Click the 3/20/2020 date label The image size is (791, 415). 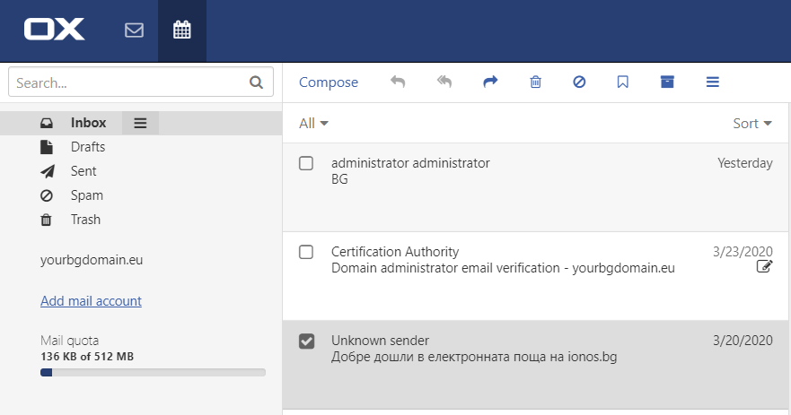click(x=743, y=341)
